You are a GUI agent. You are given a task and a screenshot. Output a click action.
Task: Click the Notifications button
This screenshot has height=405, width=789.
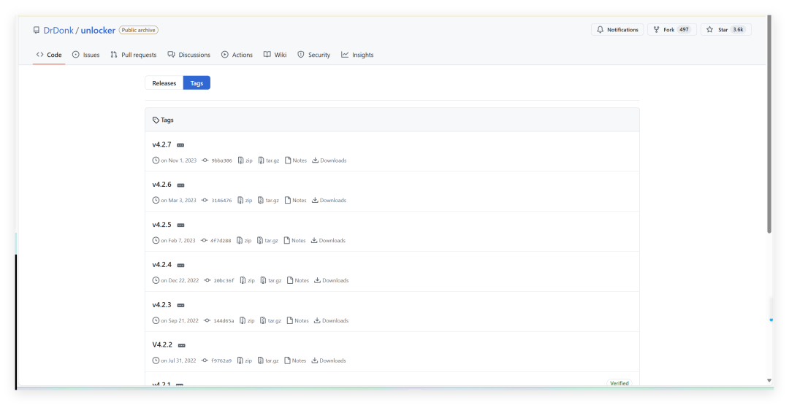point(617,30)
